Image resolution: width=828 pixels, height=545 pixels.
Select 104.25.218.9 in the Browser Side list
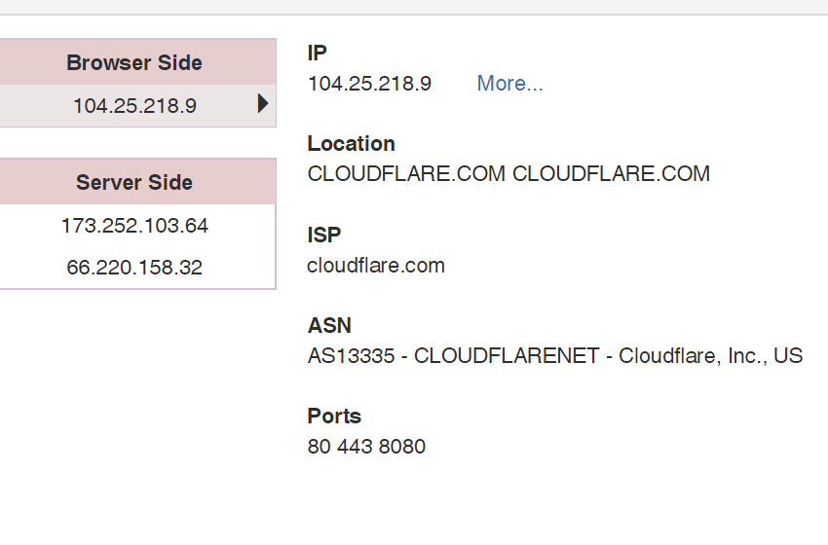point(134,106)
